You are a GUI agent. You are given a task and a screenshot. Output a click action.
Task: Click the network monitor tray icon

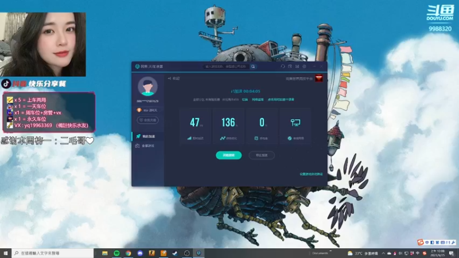(x=406, y=253)
